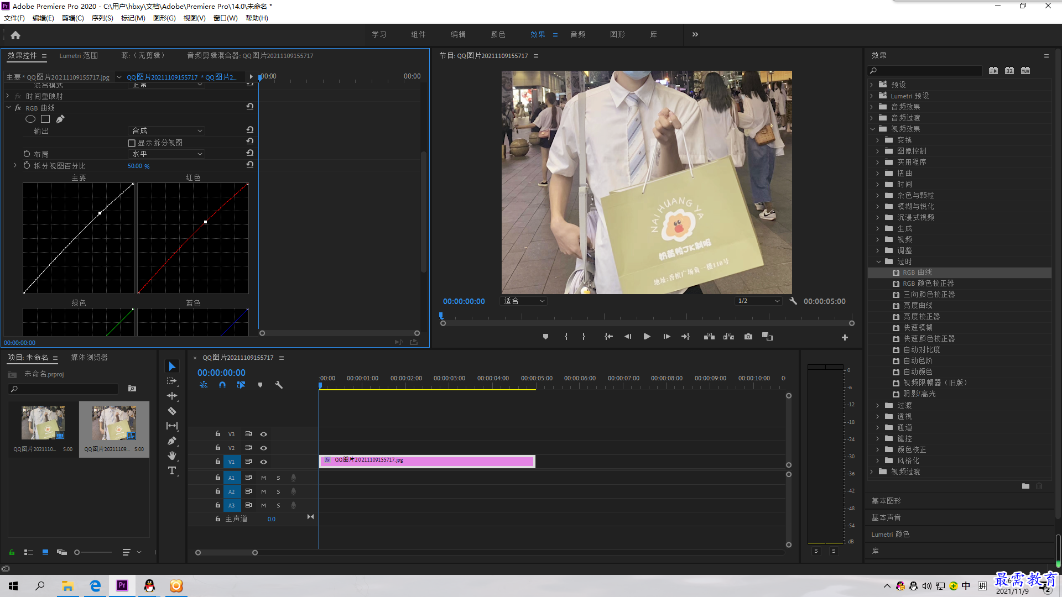Play the program monitor

pyautogui.click(x=647, y=337)
